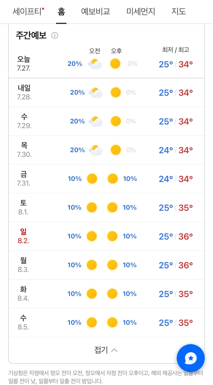Tap today's afternoon sunny icon

115,64
